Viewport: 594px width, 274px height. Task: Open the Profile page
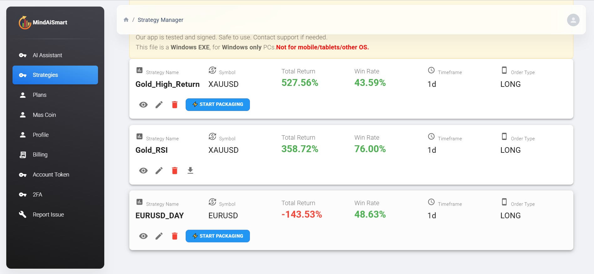(x=55, y=135)
